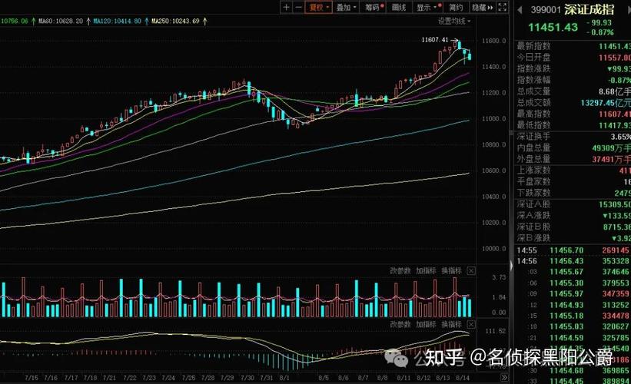631x384 pixels.
Task: Select the 画线 drawing tool
Action: (x=398, y=7)
